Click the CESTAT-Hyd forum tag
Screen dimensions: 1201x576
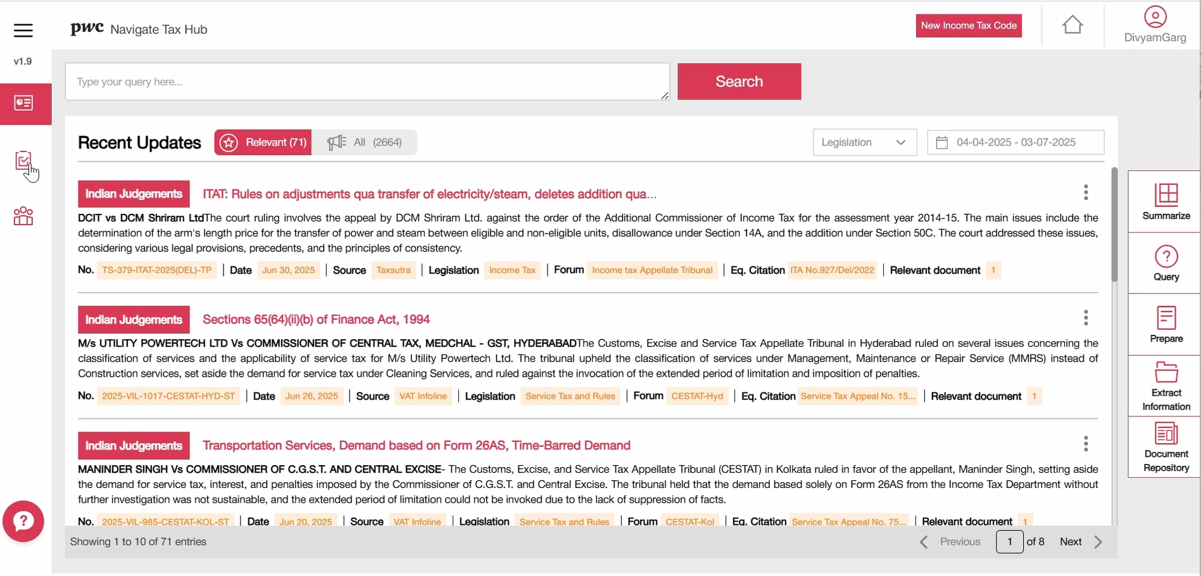point(697,396)
